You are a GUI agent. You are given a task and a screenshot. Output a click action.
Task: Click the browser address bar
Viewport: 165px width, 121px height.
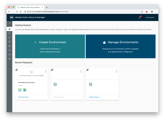[82, 12]
